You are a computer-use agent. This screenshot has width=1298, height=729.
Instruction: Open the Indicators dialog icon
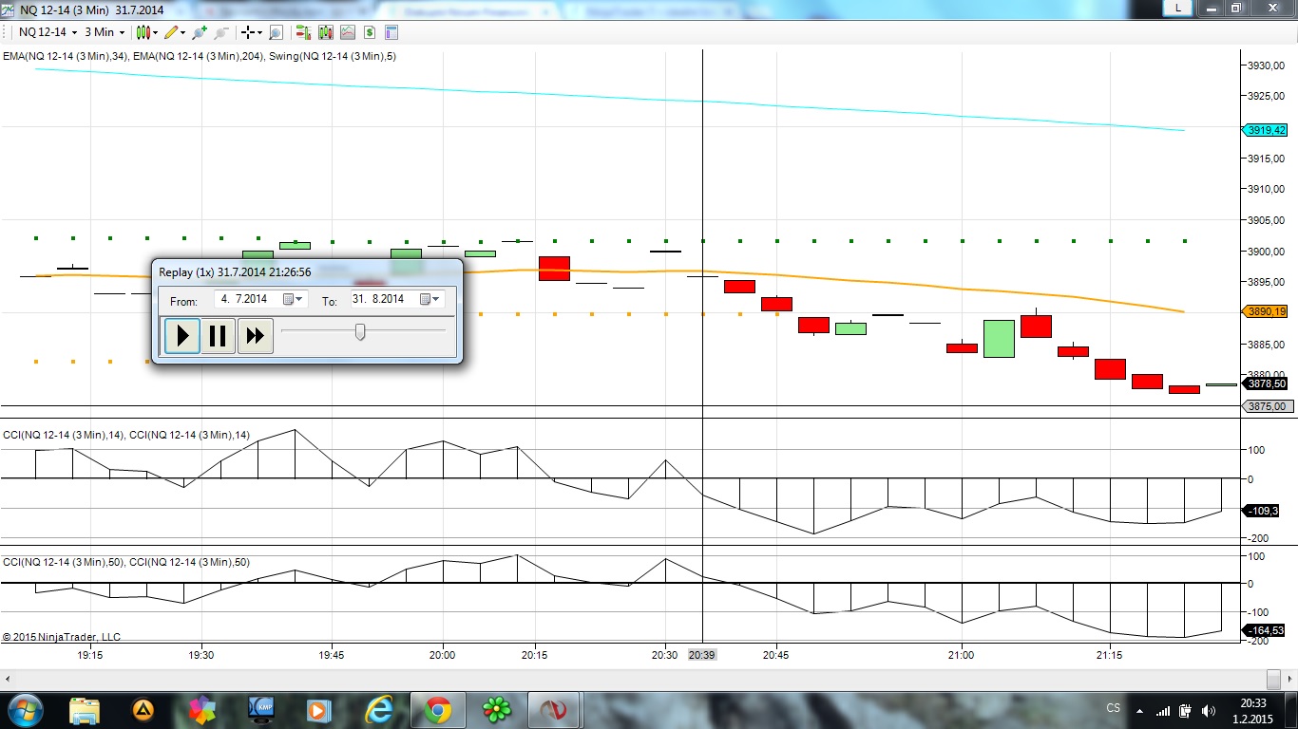tap(348, 32)
